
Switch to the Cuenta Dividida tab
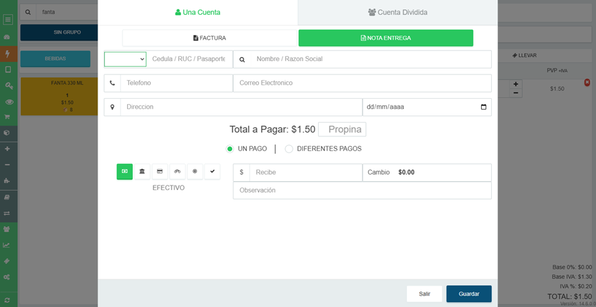[x=398, y=13]
